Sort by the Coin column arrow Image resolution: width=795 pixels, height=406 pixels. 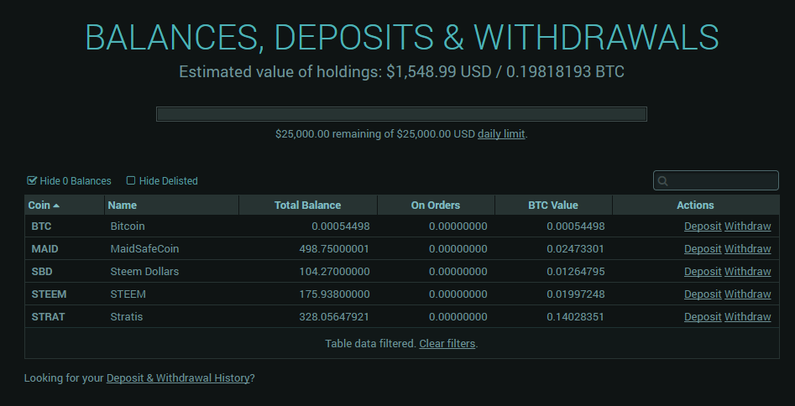56,206
